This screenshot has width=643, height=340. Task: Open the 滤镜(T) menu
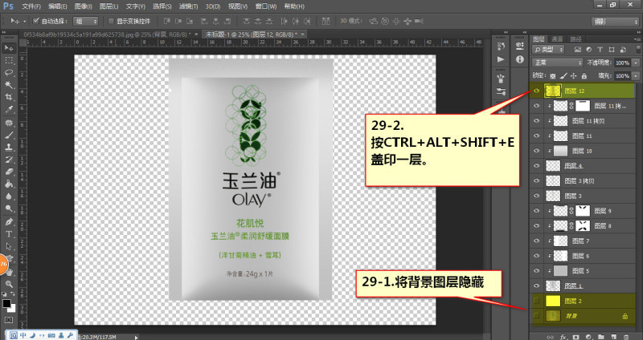pos(188,6)
